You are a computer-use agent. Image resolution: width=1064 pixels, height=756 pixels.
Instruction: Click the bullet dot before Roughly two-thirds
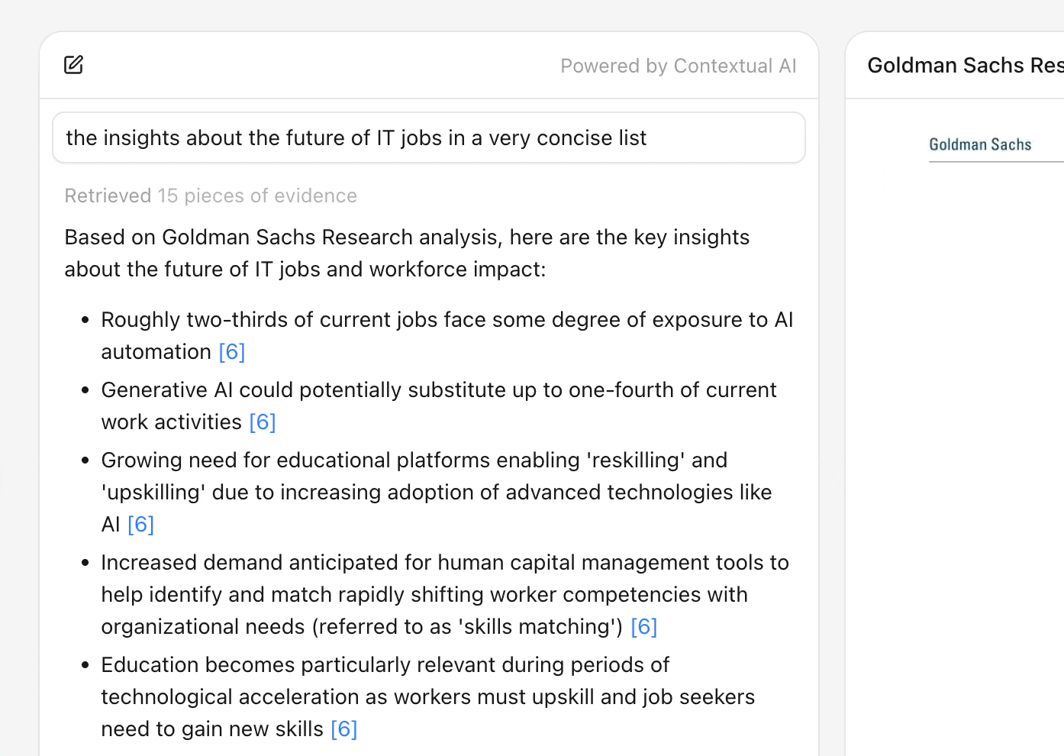(85, 321)
